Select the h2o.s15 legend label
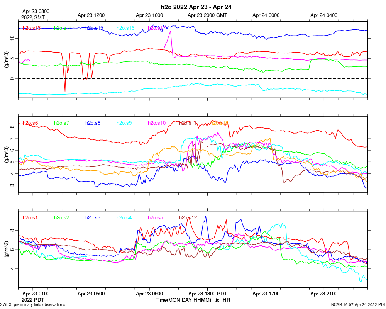This screenshot has height=309, width=386. click(x=94, y=28)
